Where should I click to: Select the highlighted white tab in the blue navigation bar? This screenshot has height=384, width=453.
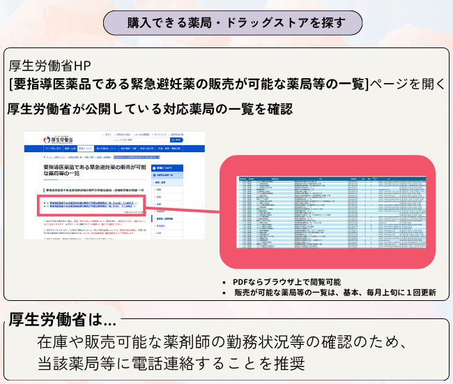pyautogui.click(x=86, y=149)
